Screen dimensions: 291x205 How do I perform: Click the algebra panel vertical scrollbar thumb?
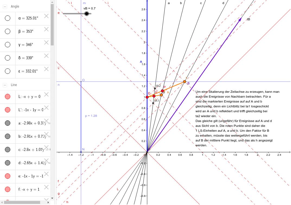[x=52, y=25]
